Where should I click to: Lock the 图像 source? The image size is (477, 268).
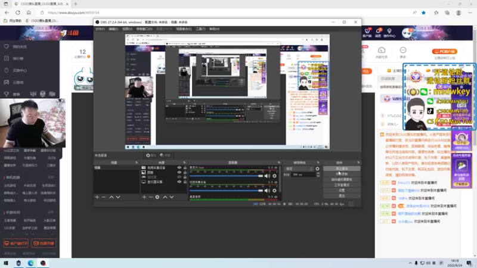pos(185,172)
